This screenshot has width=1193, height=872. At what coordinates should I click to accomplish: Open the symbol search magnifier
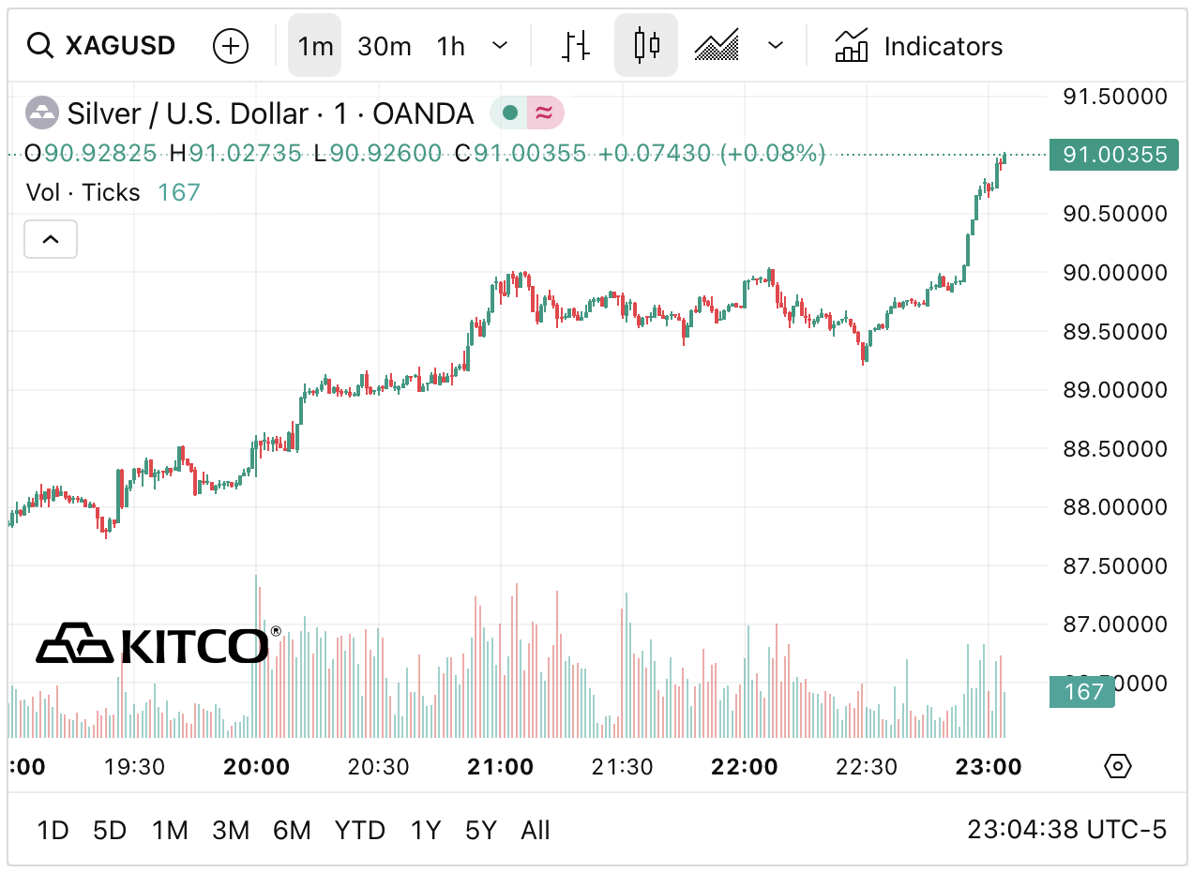(39, 44)
